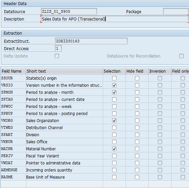The width and height of the screenshot is (189, 188).
Task: Click the Hide field column header
Action: [x=137, y=71]
